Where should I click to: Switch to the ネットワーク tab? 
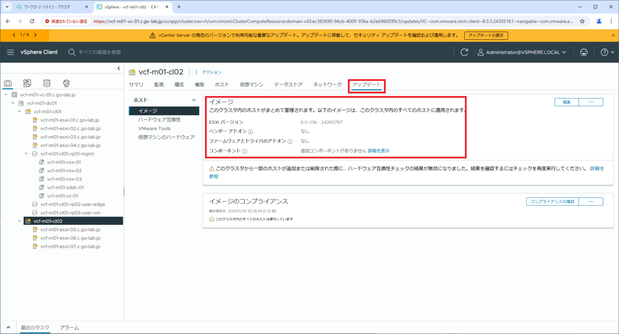point(328,84)
